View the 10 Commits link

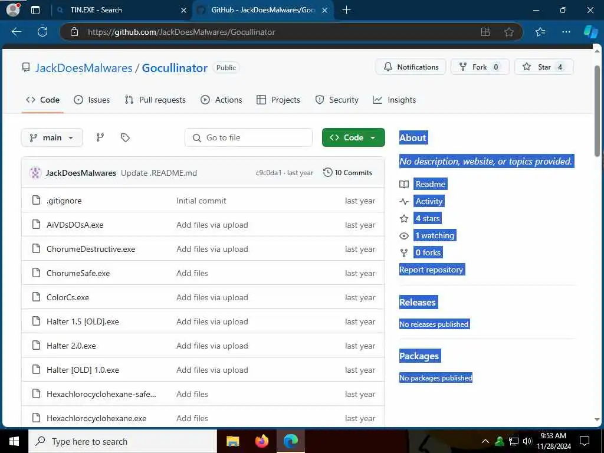click(x=348, y=173)
